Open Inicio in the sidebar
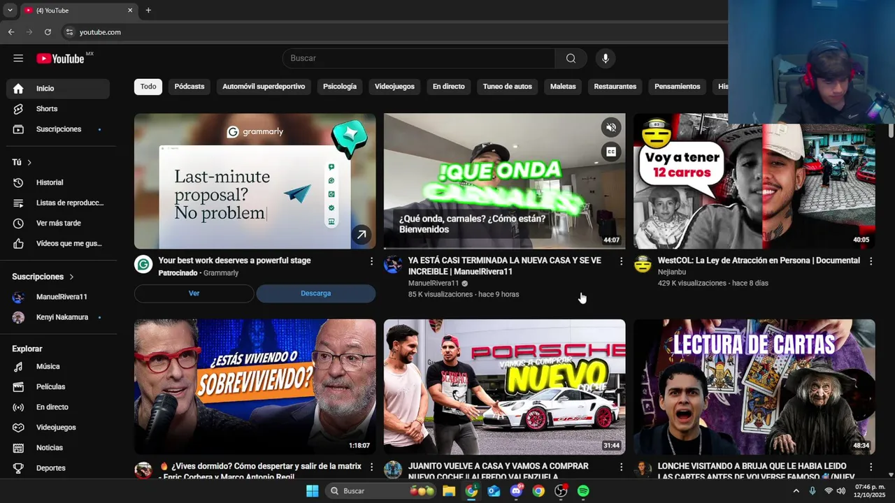This screenshot has height=503, width=895. (x=58, y=89)
